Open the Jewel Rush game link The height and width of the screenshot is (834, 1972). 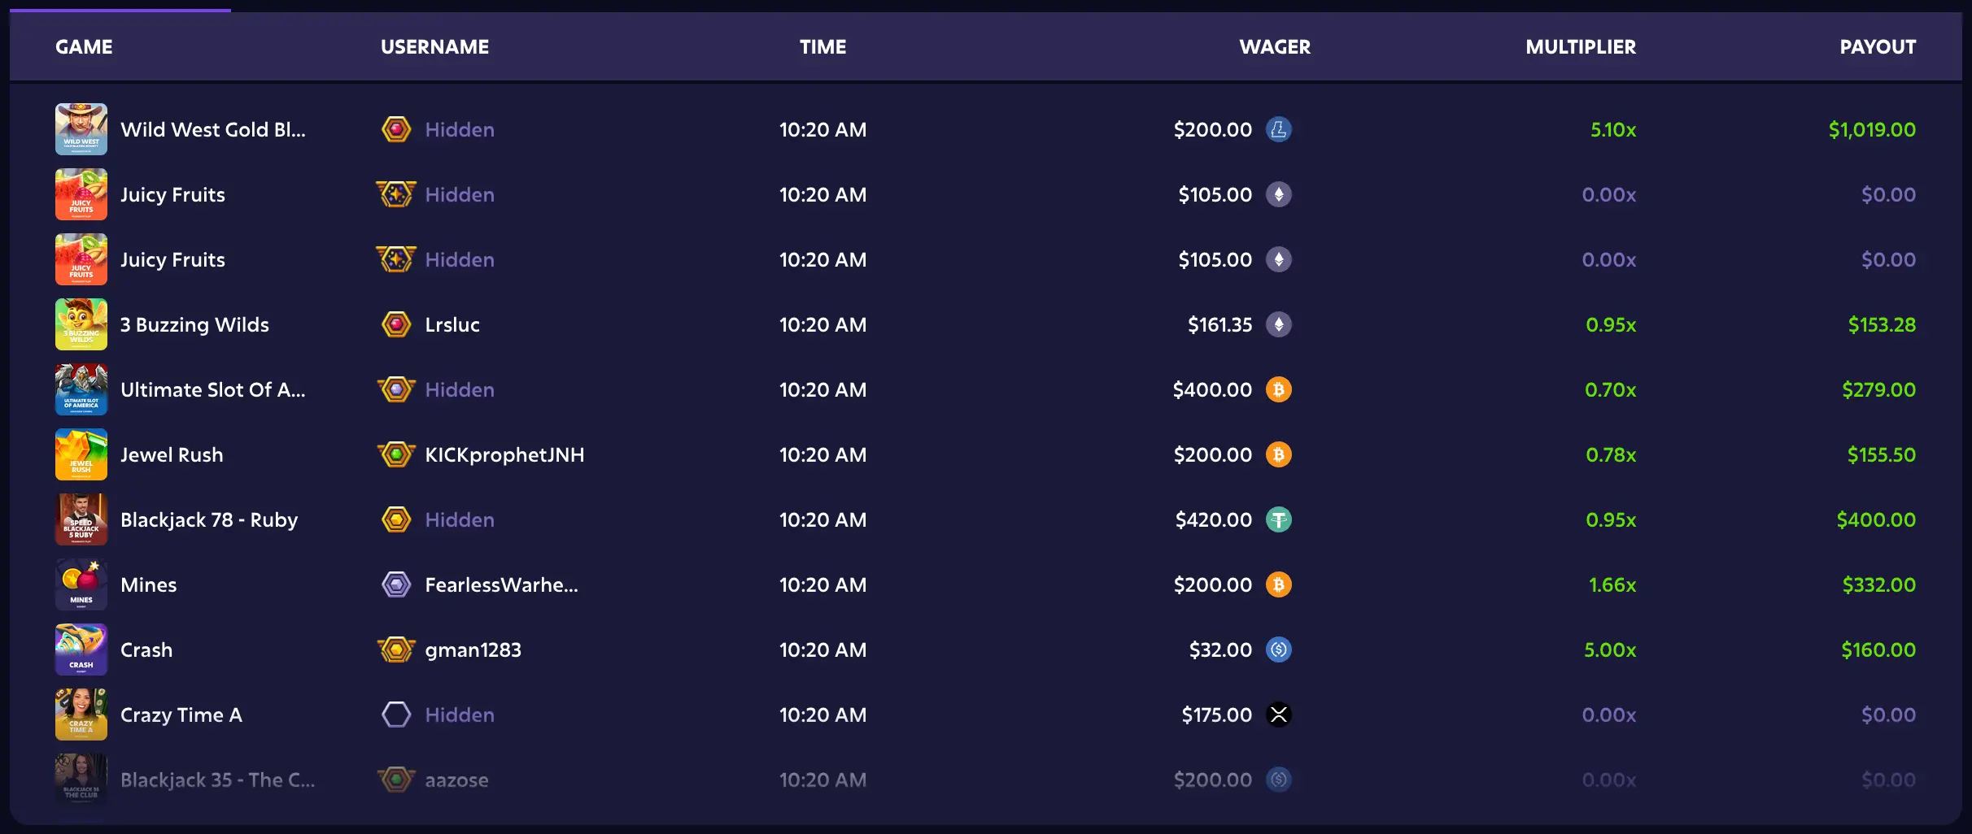172,454
